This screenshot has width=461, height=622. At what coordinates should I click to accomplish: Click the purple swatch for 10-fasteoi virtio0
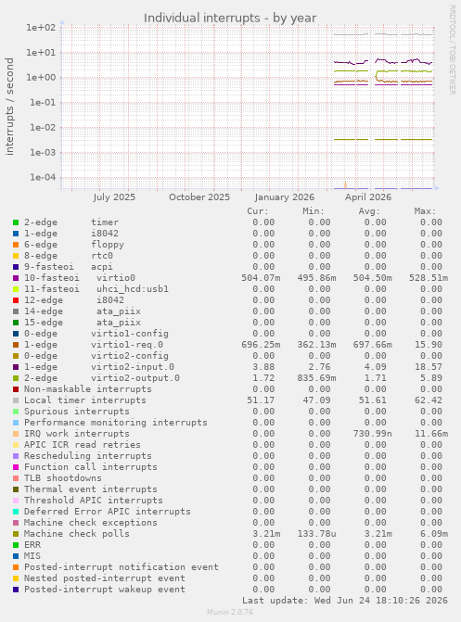coord(16,278)
